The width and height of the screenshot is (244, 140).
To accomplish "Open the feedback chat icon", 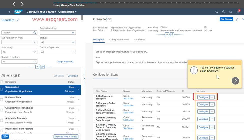I will click(231, 12).
